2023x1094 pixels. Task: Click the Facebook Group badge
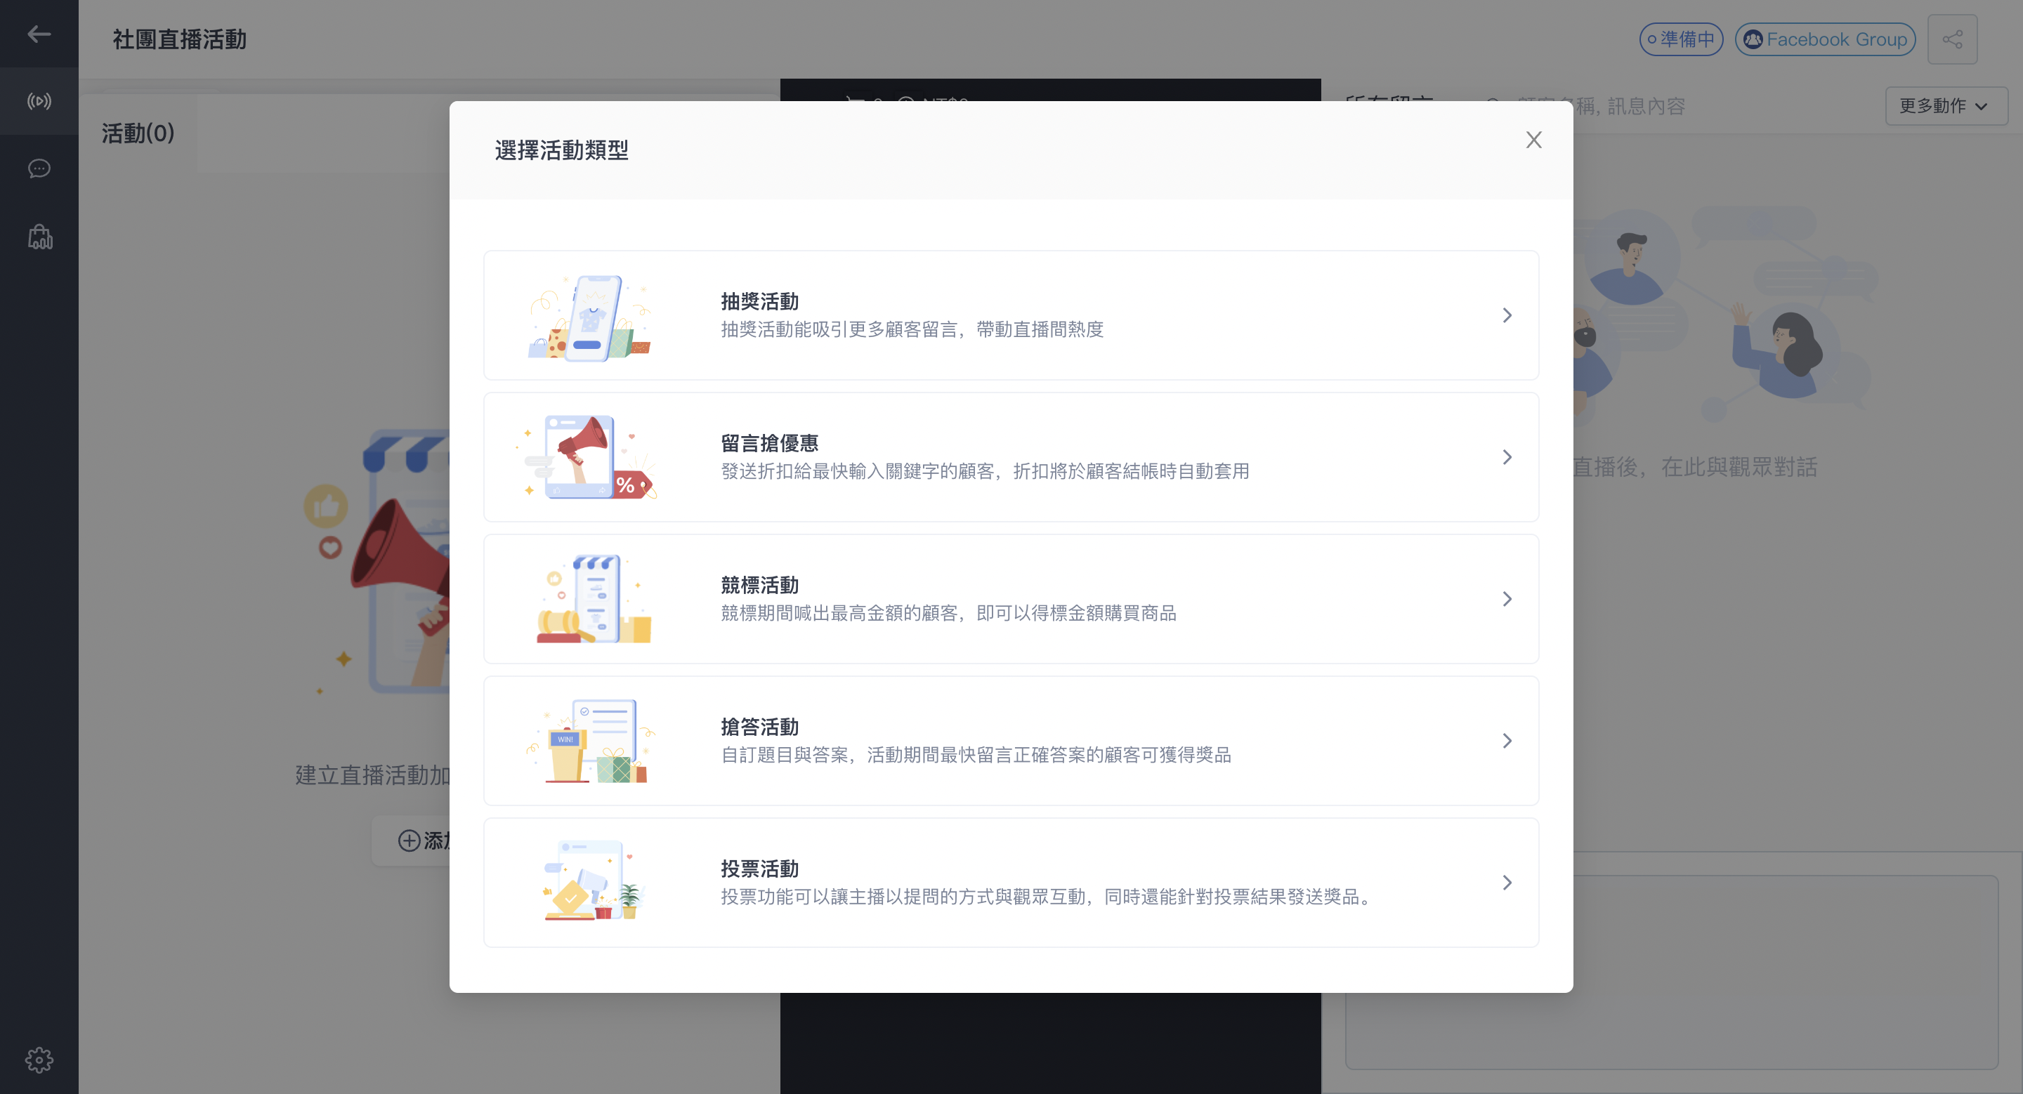[1826, 39]
